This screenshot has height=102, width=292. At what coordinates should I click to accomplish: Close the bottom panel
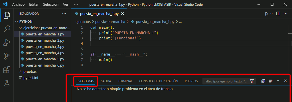(x=285, y=81)
